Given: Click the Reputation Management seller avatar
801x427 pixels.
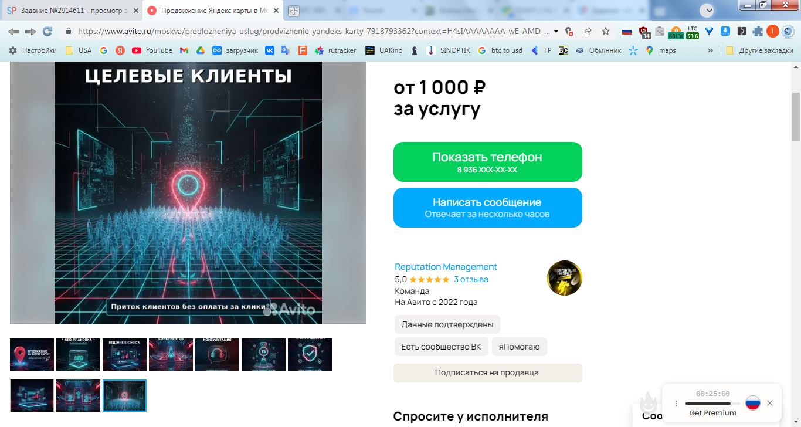Looking at the screenshot, I should tap(565, 278).
